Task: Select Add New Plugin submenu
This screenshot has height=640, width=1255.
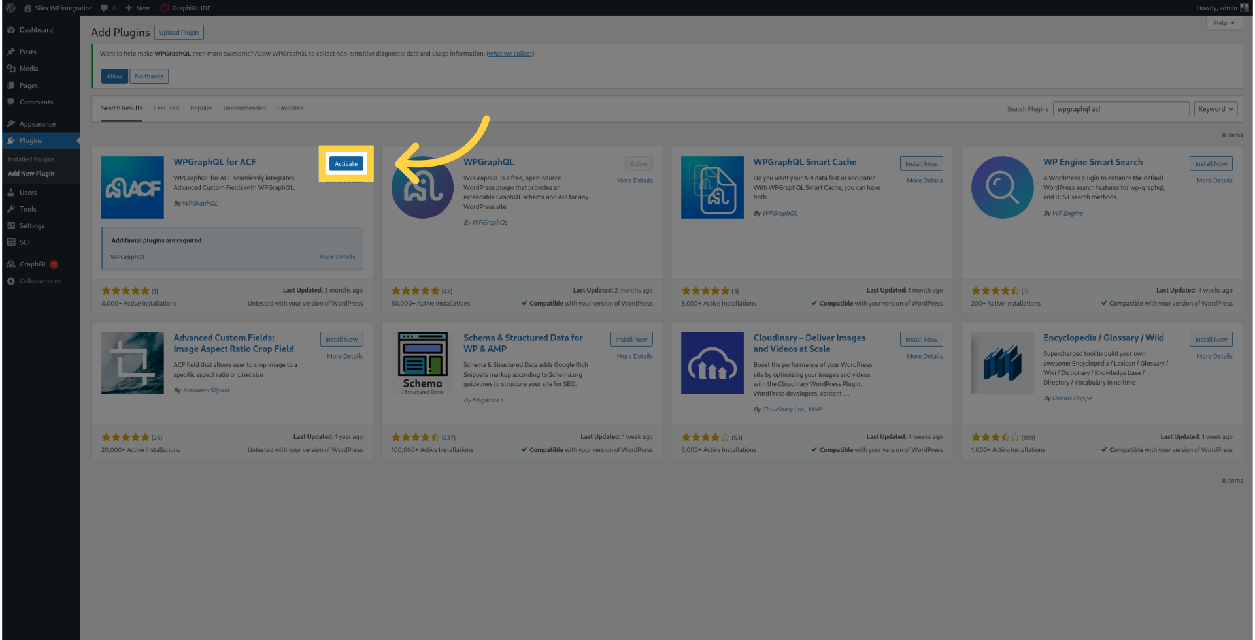Action: [31, 174]
